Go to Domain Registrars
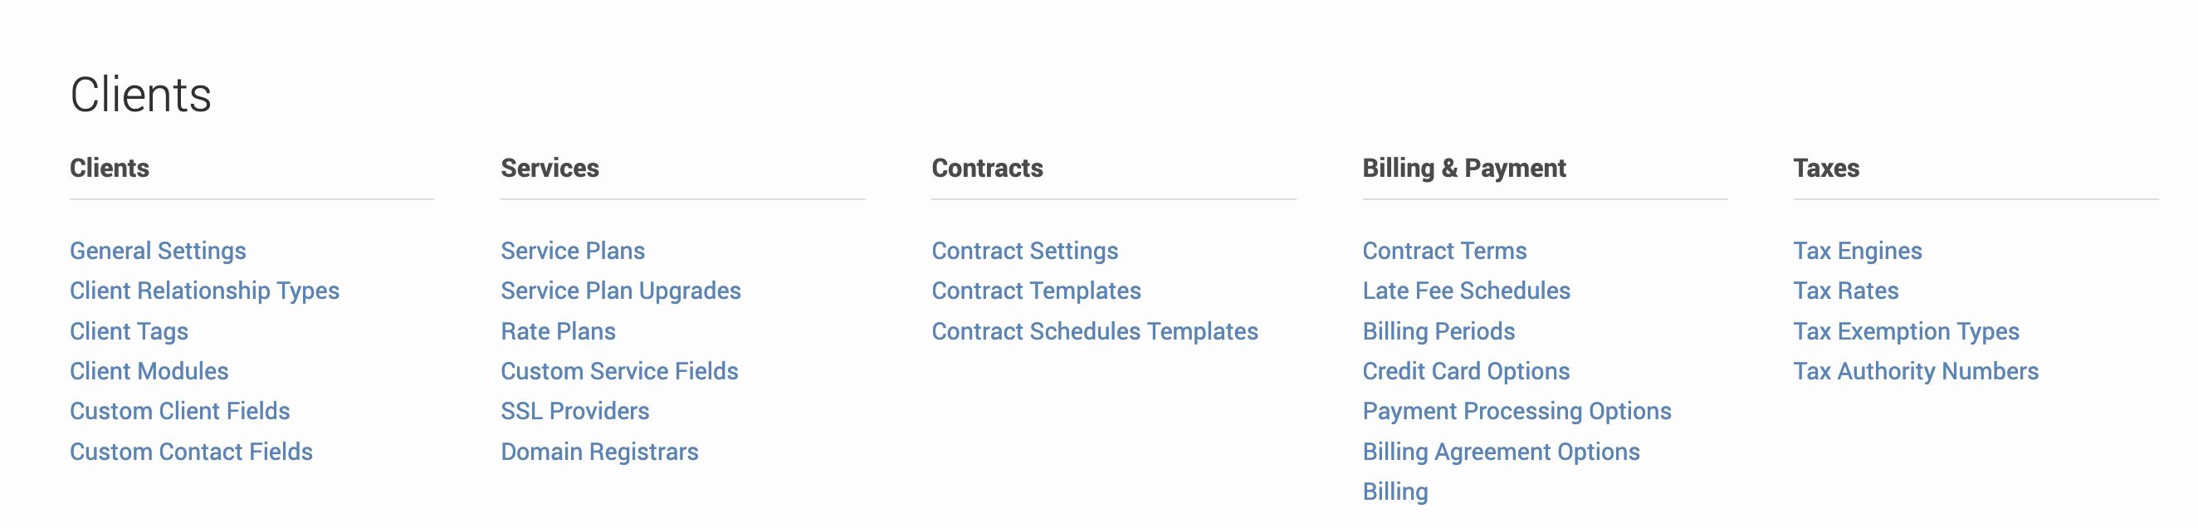 (x=599, y=452)
